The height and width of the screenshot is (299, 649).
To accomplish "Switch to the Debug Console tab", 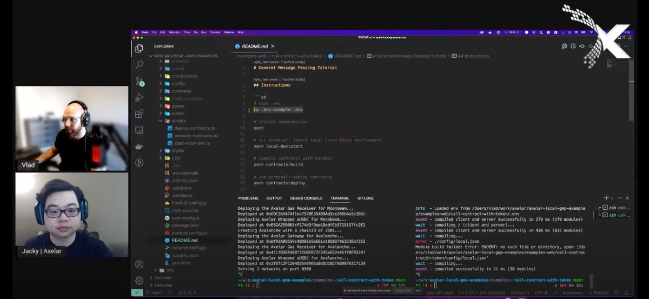I will pos(306,198).
